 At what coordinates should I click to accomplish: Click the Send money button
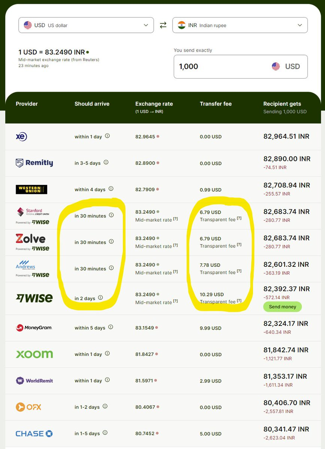(x=282, y=307)
